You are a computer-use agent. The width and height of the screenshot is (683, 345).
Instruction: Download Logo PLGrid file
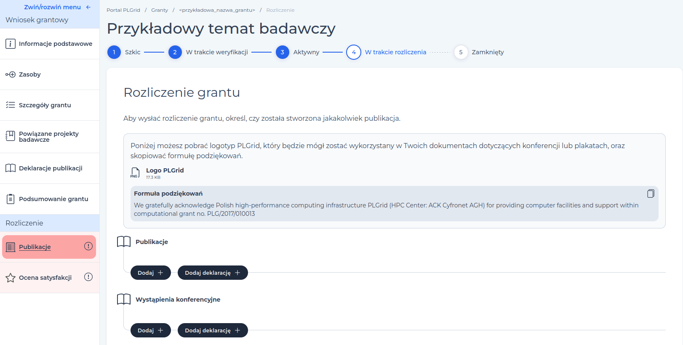coord(165,170)
